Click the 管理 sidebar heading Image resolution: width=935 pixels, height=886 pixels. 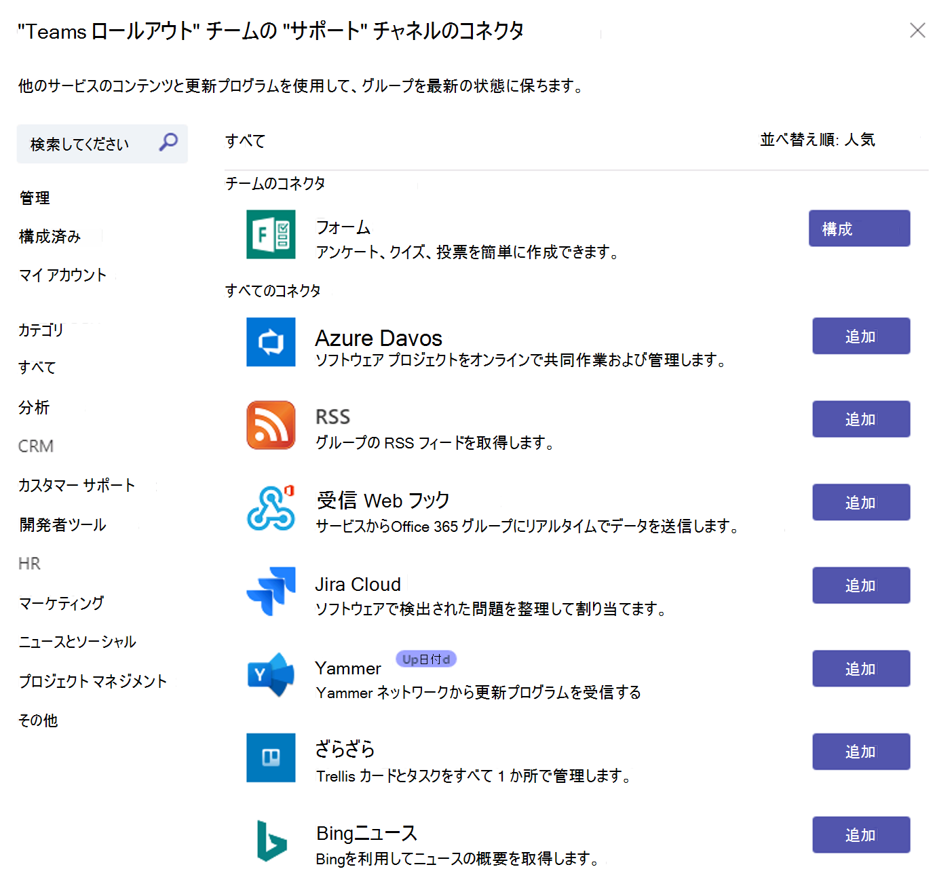(35, 197)
